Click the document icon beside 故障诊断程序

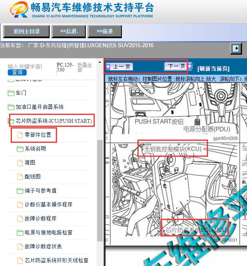[x=20, y=219]
